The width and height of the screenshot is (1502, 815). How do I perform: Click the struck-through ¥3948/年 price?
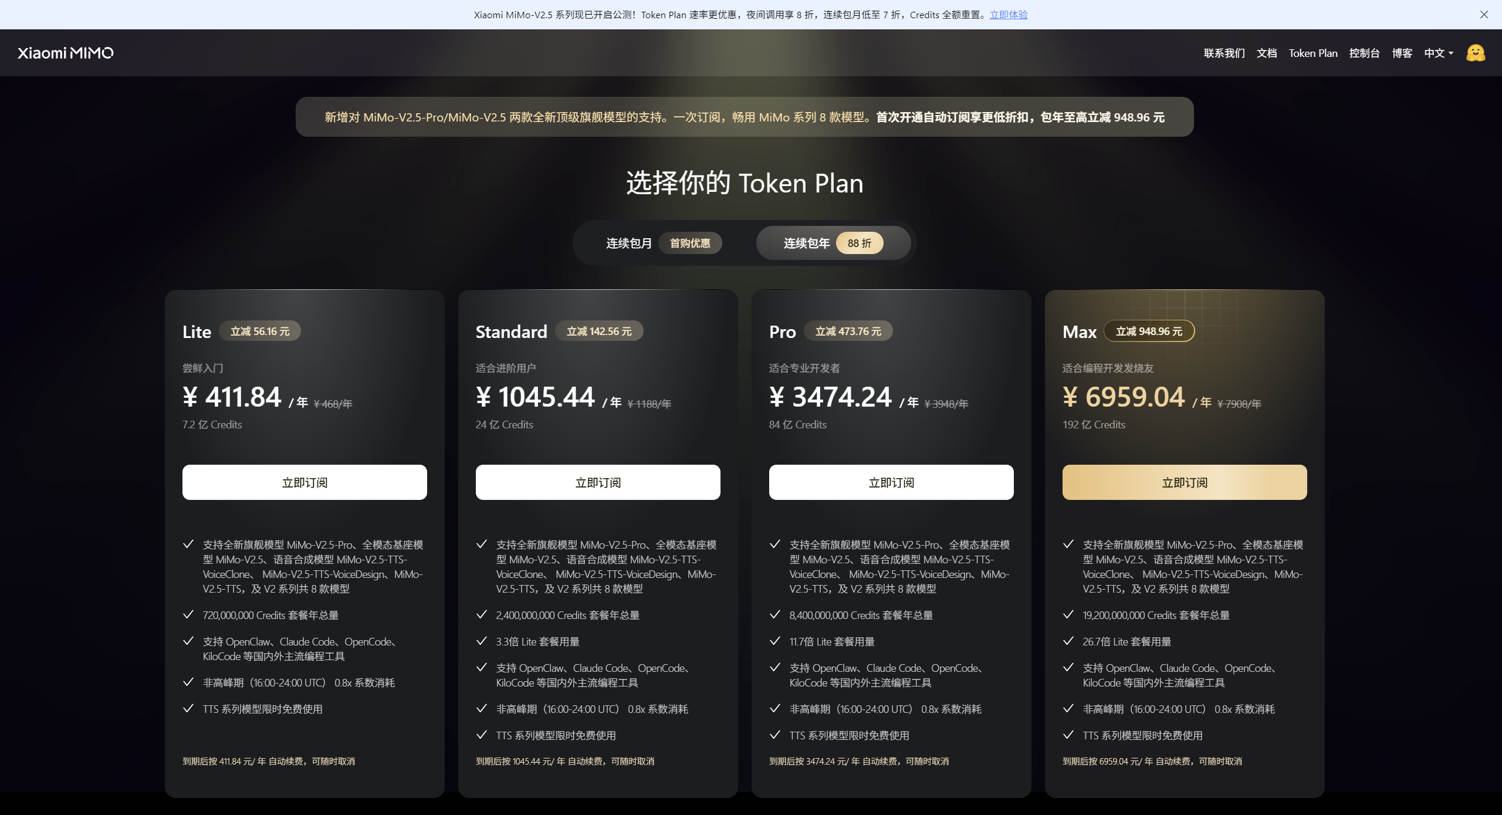pyautogui.click(x=946, y=404)
